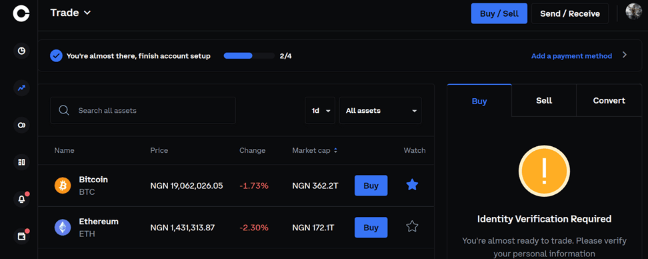
Task: Click the Buy / Sell button
Action: [x=499, y=13]
